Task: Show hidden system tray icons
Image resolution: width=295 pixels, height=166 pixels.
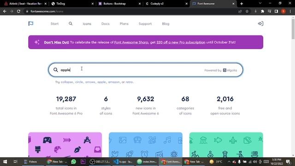Action: [229, 162]
